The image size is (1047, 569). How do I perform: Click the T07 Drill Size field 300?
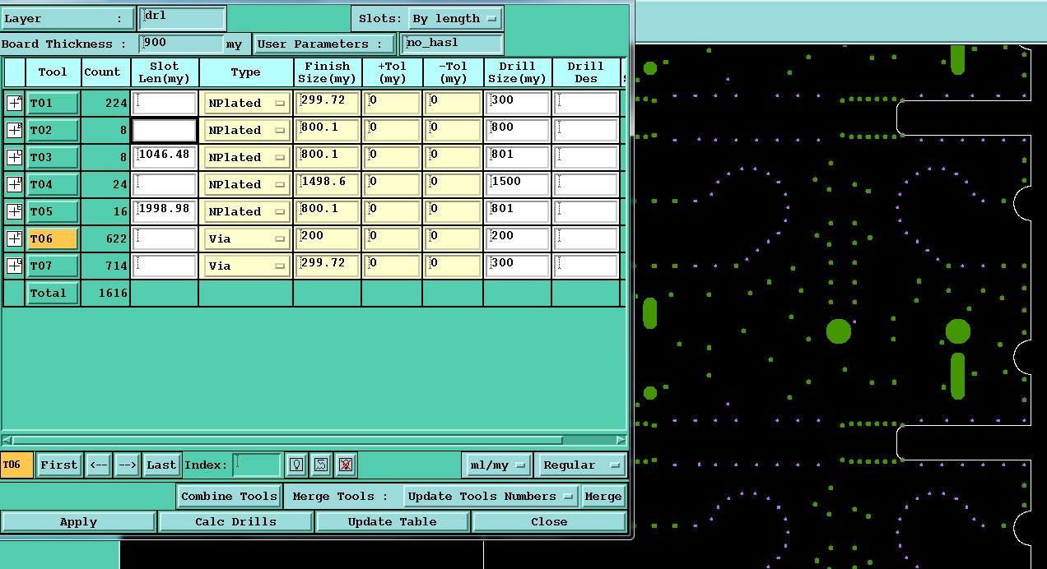[x=518, y=266]
